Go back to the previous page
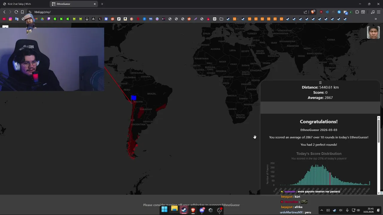Image resolution: width=383 pixels, height=215 pixels. (x=4, y=12)
